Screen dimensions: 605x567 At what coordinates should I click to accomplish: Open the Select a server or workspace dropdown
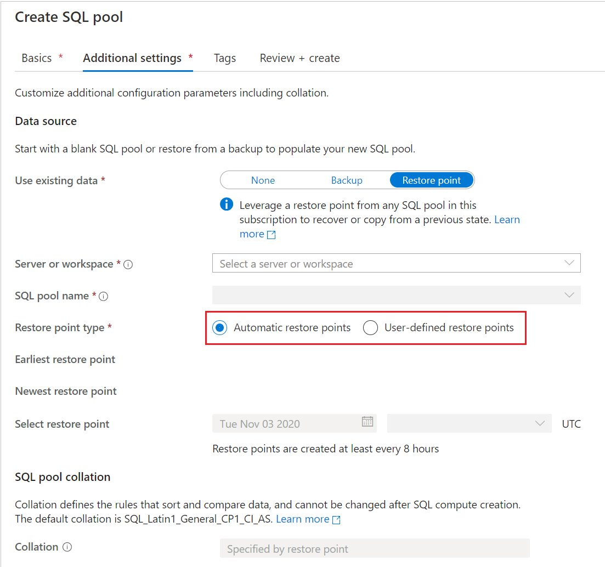[x=396, y=263]
